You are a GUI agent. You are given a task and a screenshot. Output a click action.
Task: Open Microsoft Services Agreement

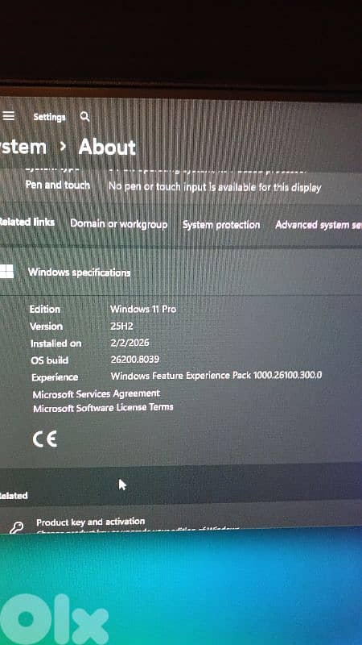[96, 394]
